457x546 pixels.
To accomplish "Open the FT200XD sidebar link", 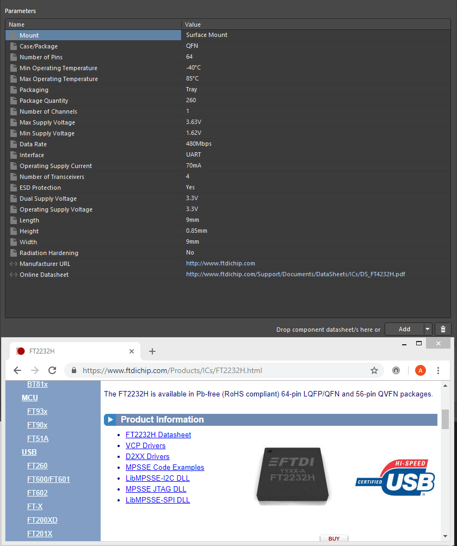I will [x=42, y=520].
